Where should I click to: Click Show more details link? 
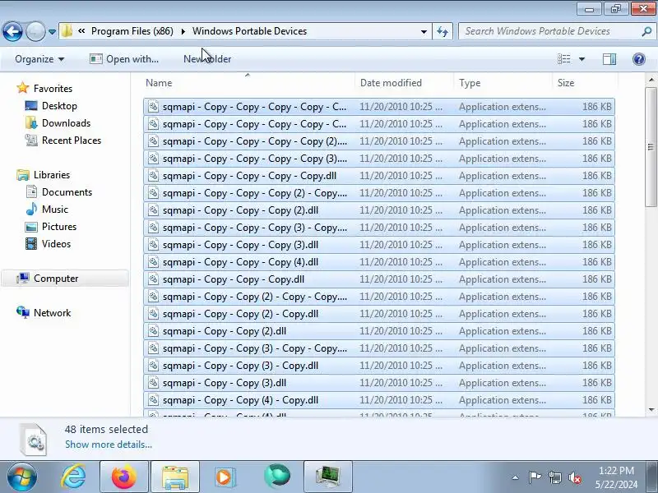coord(109,445)
